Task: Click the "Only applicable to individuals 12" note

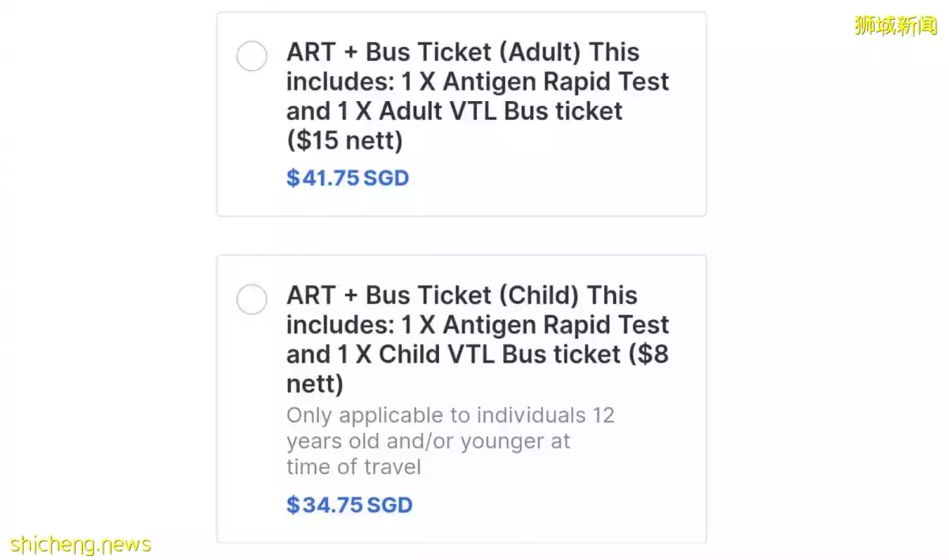Action: pos(450,415)
